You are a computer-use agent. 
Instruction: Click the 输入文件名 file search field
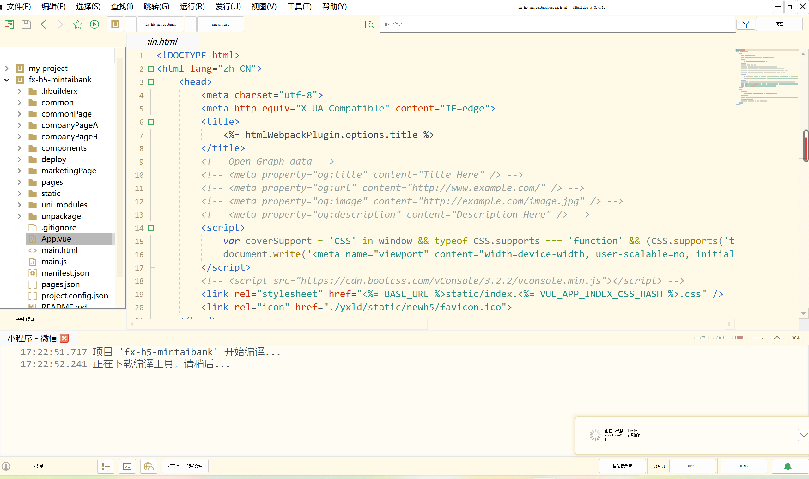coord(557,24)
